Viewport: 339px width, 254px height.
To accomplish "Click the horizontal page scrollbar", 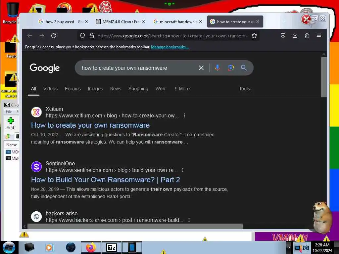I will point(135,226).
